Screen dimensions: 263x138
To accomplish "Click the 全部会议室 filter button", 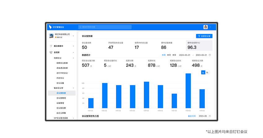I will (x=204, y=36).
